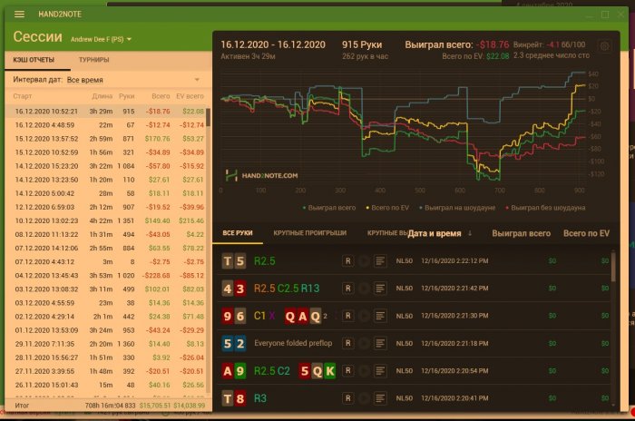The height and width of the screenshot is (421, 635).
Task: Sort sessions by Старт column
Action: pyautogui.click(x=23, y=96)
